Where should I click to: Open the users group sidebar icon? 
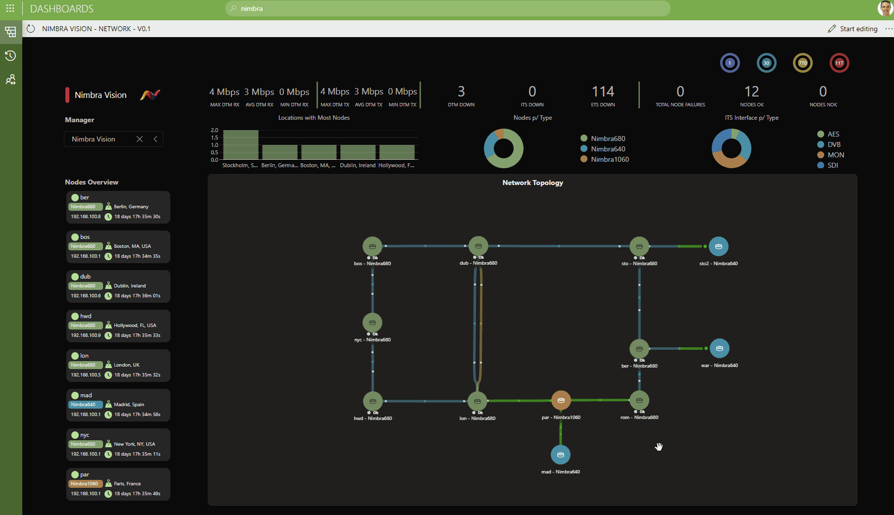pyautogui.click(x=10, y=79)
